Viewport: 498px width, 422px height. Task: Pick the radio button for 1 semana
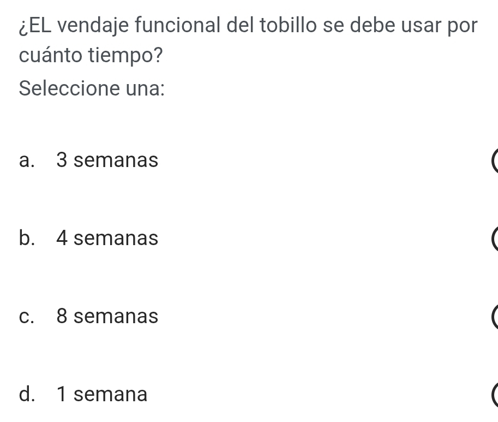tap(495, 395)
